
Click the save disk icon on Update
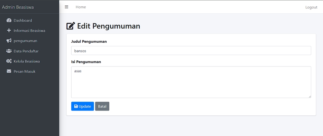[76, 106]
